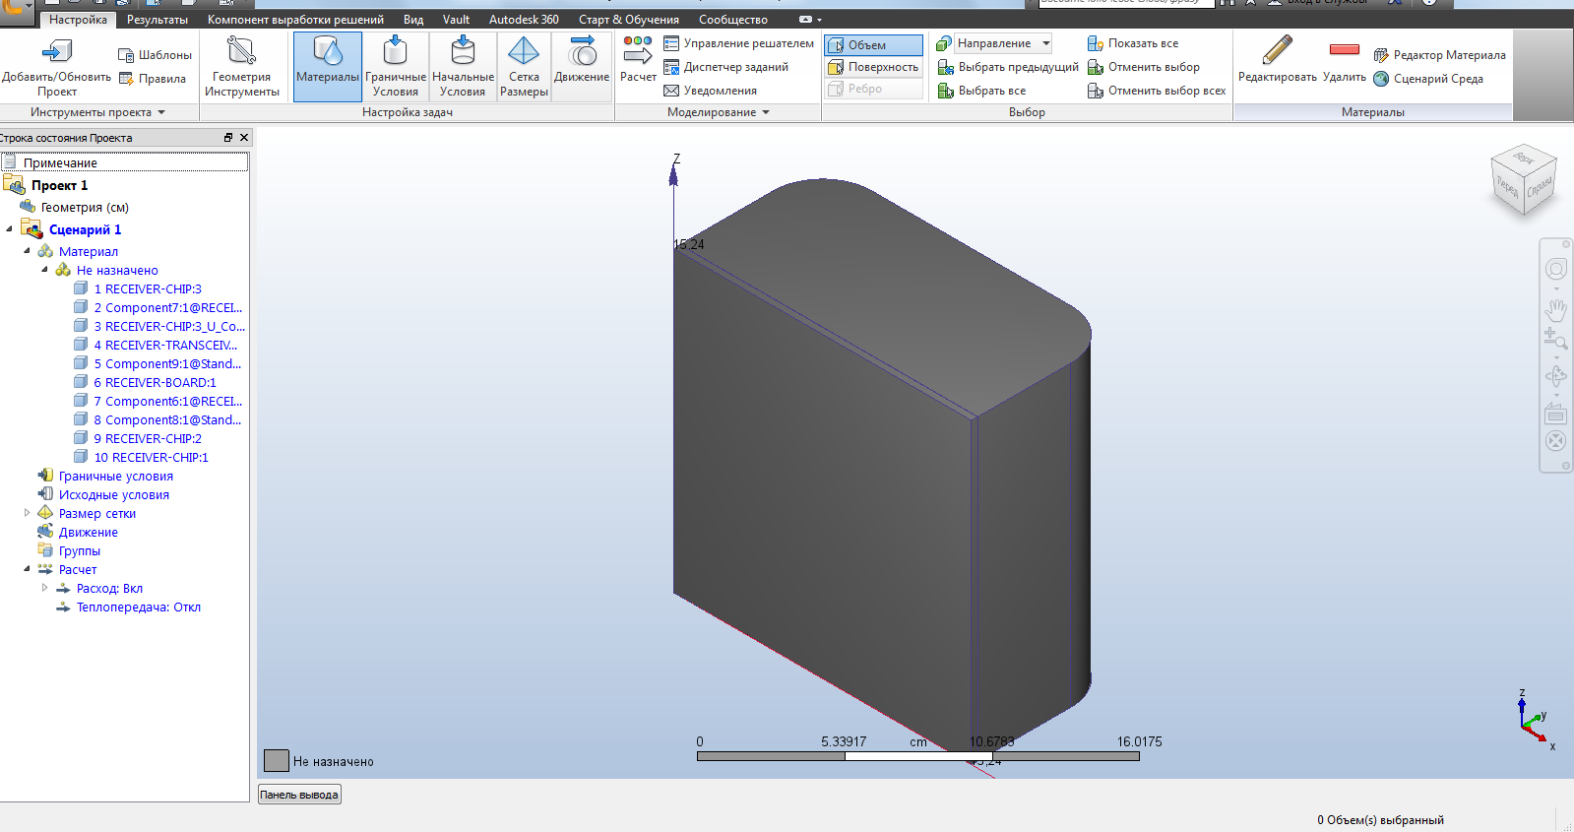Screen dimensions: 1574x832
Task: Click the Удалить red remove icon
Action: point(1345,49)
